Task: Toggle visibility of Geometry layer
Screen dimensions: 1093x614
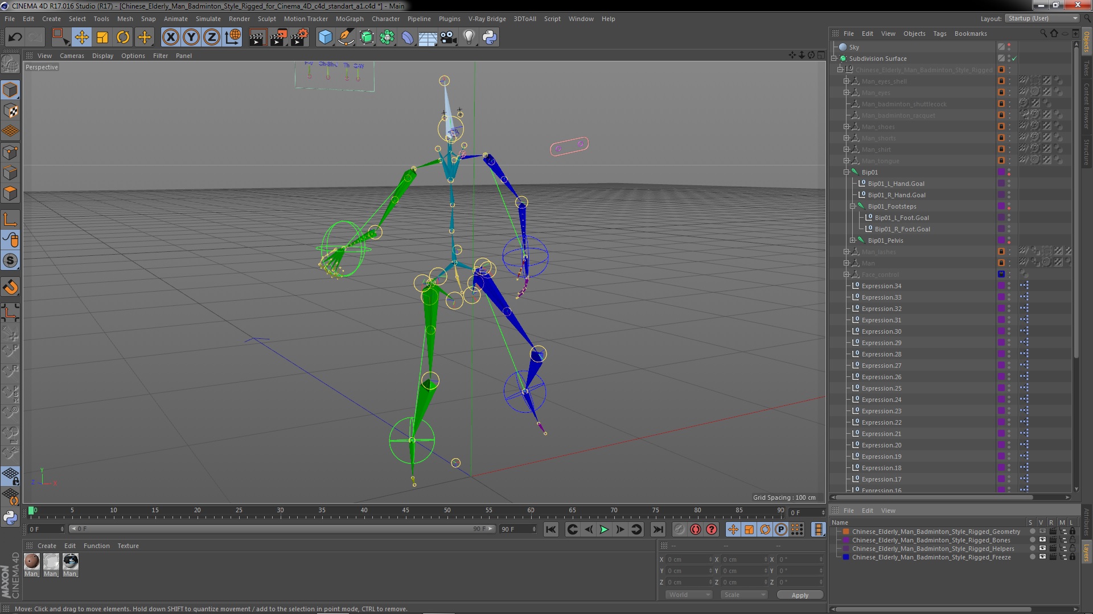Action: point(1042,532)
